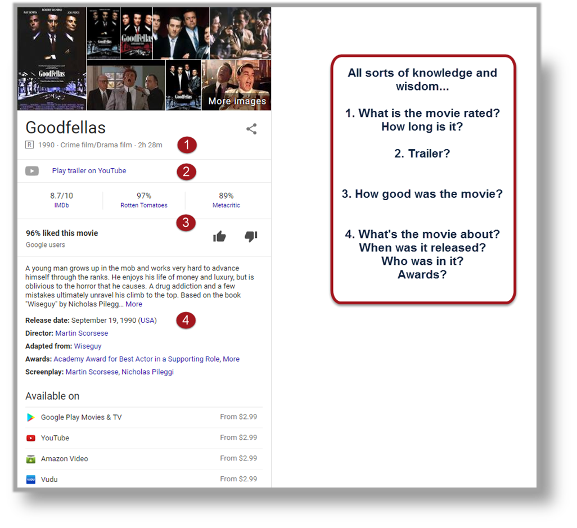Click the 1990 Crime film/Drama film subtitle
The height and width of the screenshot is (528, 577).
pyautogui.click(x=100, y=145)
